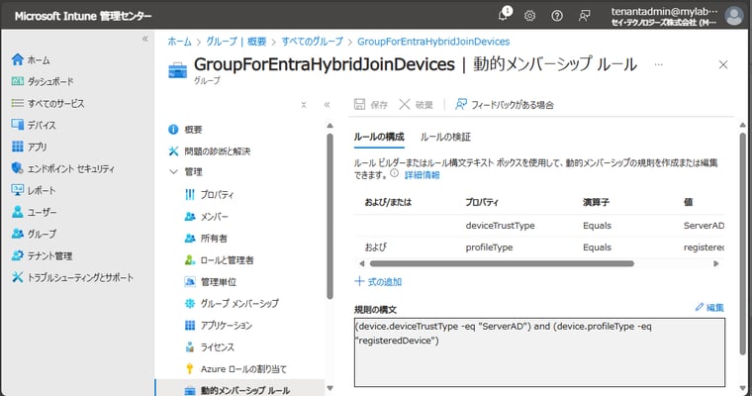752x396 pixels.
Task: Switch to ルールの検証 tab
Action: 445,137
